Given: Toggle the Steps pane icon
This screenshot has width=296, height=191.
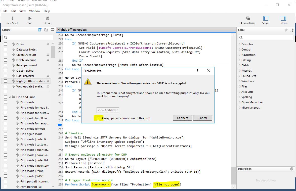Looking at the screenshot, I should pos(283,18).
